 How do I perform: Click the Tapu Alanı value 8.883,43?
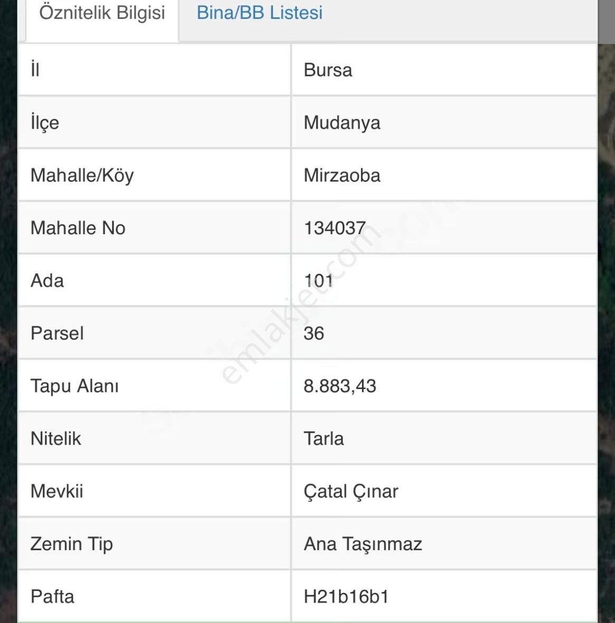[x=339, y=386]
